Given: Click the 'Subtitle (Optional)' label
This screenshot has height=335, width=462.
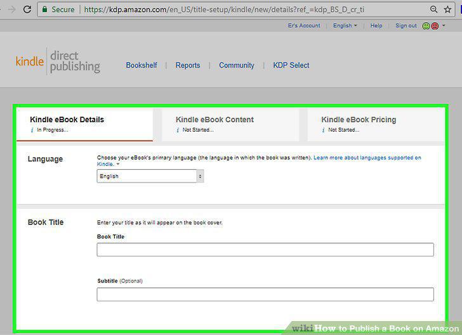Looking at the screenshot, I should point(120,281).
